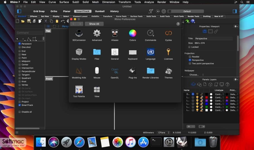The image size is (254, 150).
Task: Select the Parallel projection option
Action: (190, 57)
